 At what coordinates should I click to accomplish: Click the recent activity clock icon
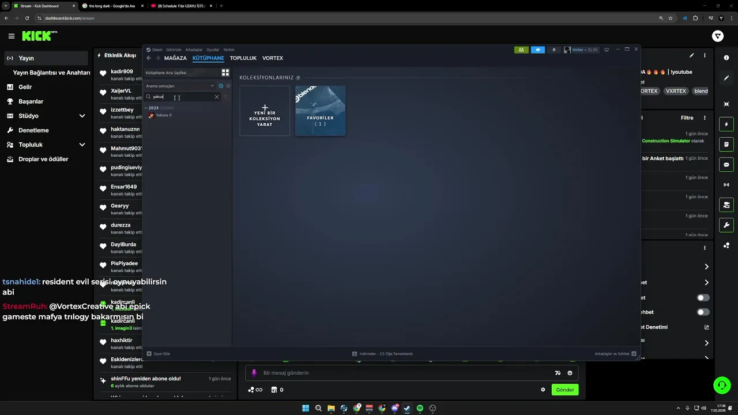coord(221,86)
